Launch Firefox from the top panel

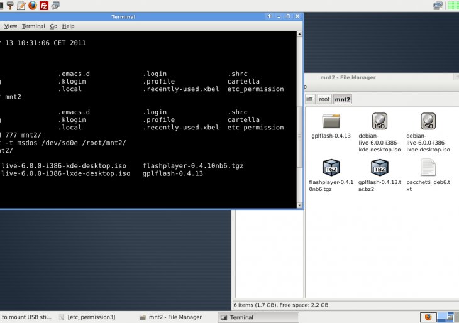click(x=33, y=5)
